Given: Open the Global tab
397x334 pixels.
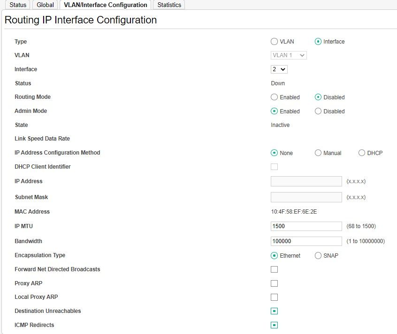Looking at the screenshot, I should (x=45, y=5).
